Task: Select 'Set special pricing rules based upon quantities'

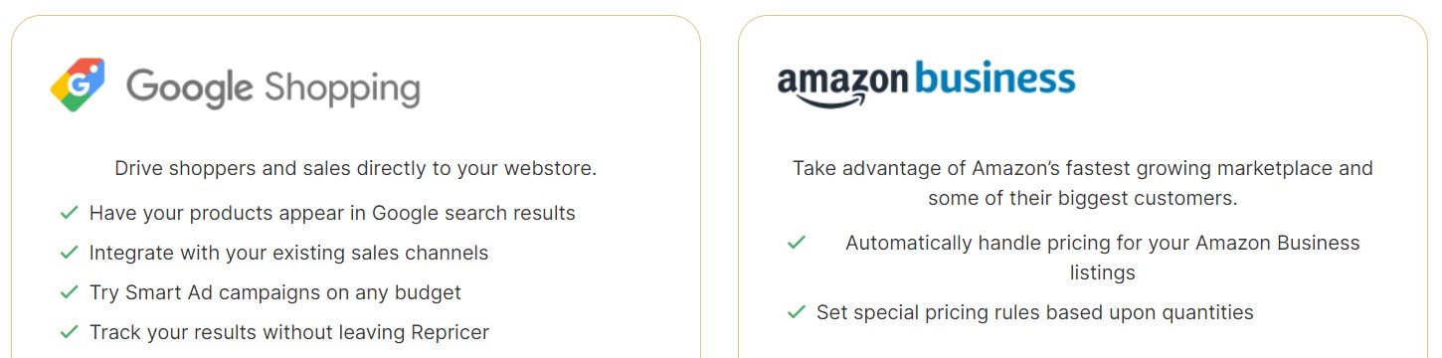Action: click(x=1035, y=312)
